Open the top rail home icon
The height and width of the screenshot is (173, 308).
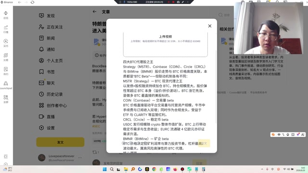6,15
